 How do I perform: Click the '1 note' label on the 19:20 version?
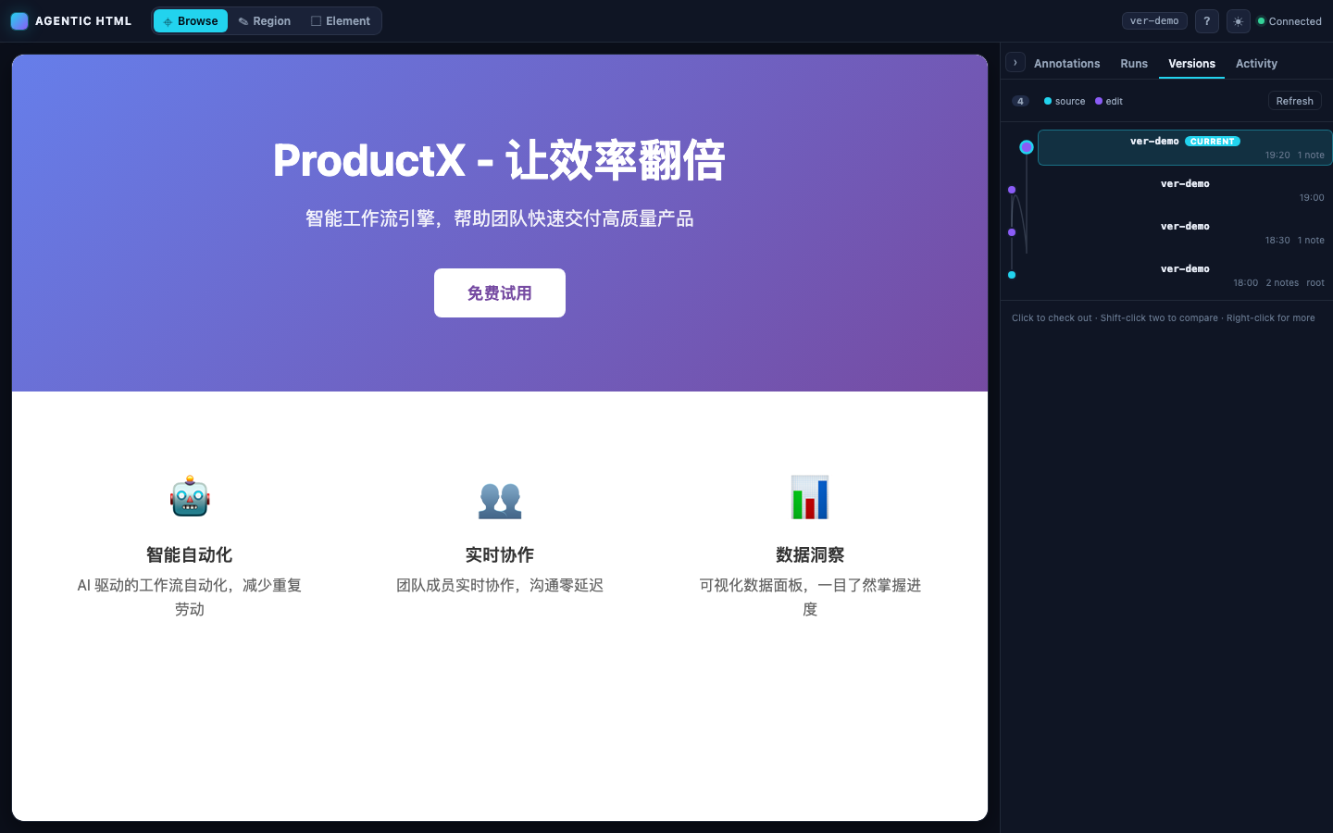(x=1311, y=155)
